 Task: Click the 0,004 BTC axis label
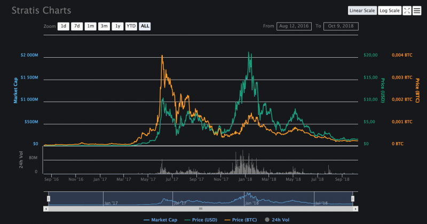point(402,55)
